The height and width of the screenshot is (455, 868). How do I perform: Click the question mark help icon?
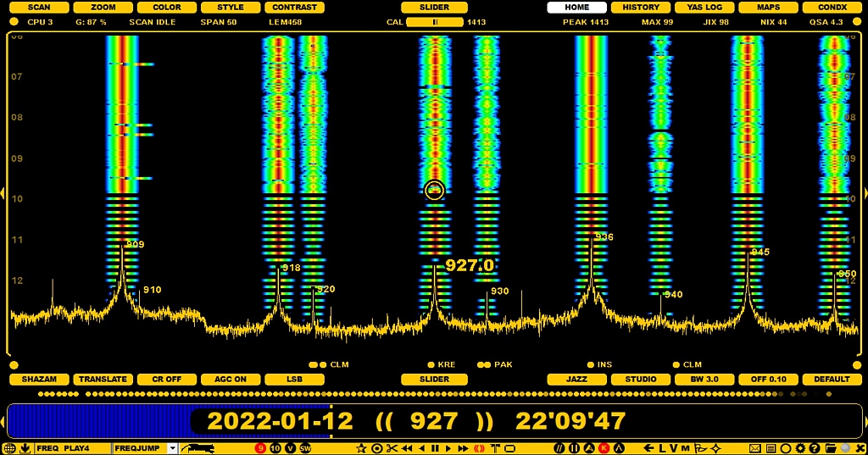(x=815, y=448)
